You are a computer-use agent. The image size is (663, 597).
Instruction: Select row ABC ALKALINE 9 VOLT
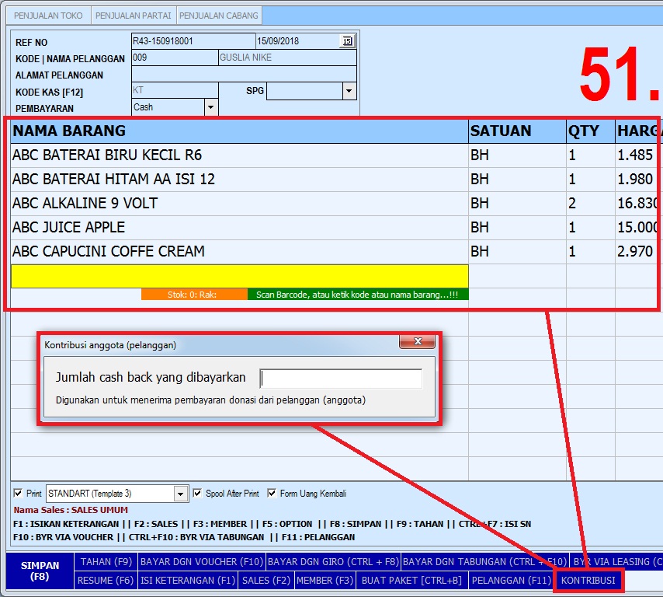point(239,204)
